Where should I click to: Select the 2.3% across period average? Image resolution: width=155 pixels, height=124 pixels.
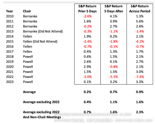pyautogui.click(x=140, y=112)
